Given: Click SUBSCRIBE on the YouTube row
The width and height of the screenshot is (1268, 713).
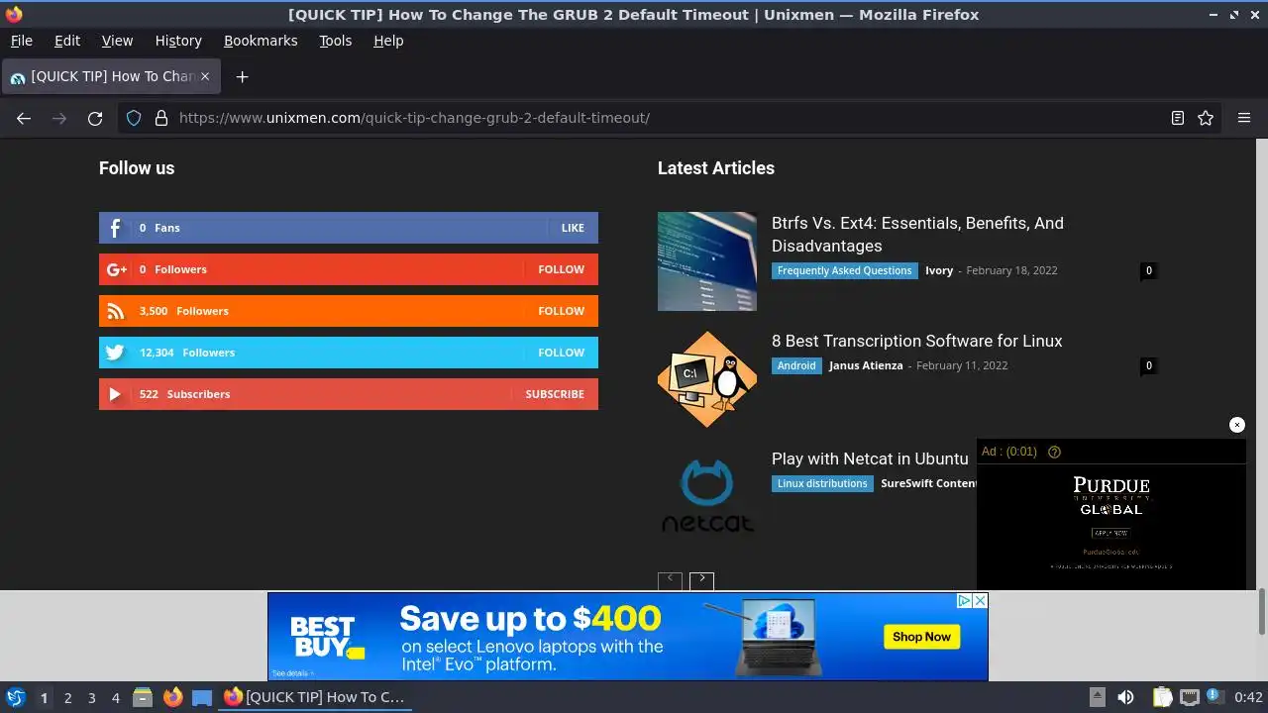Looking at the screenshot, I should pyautogui.click(x=555, y=394).
